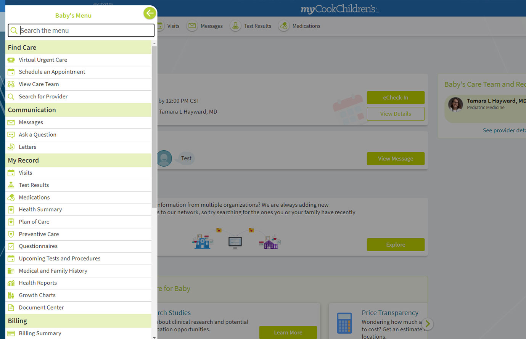Open Upcoming Tests and Procedures
526x339 pixels.
[x=60, y=259]
